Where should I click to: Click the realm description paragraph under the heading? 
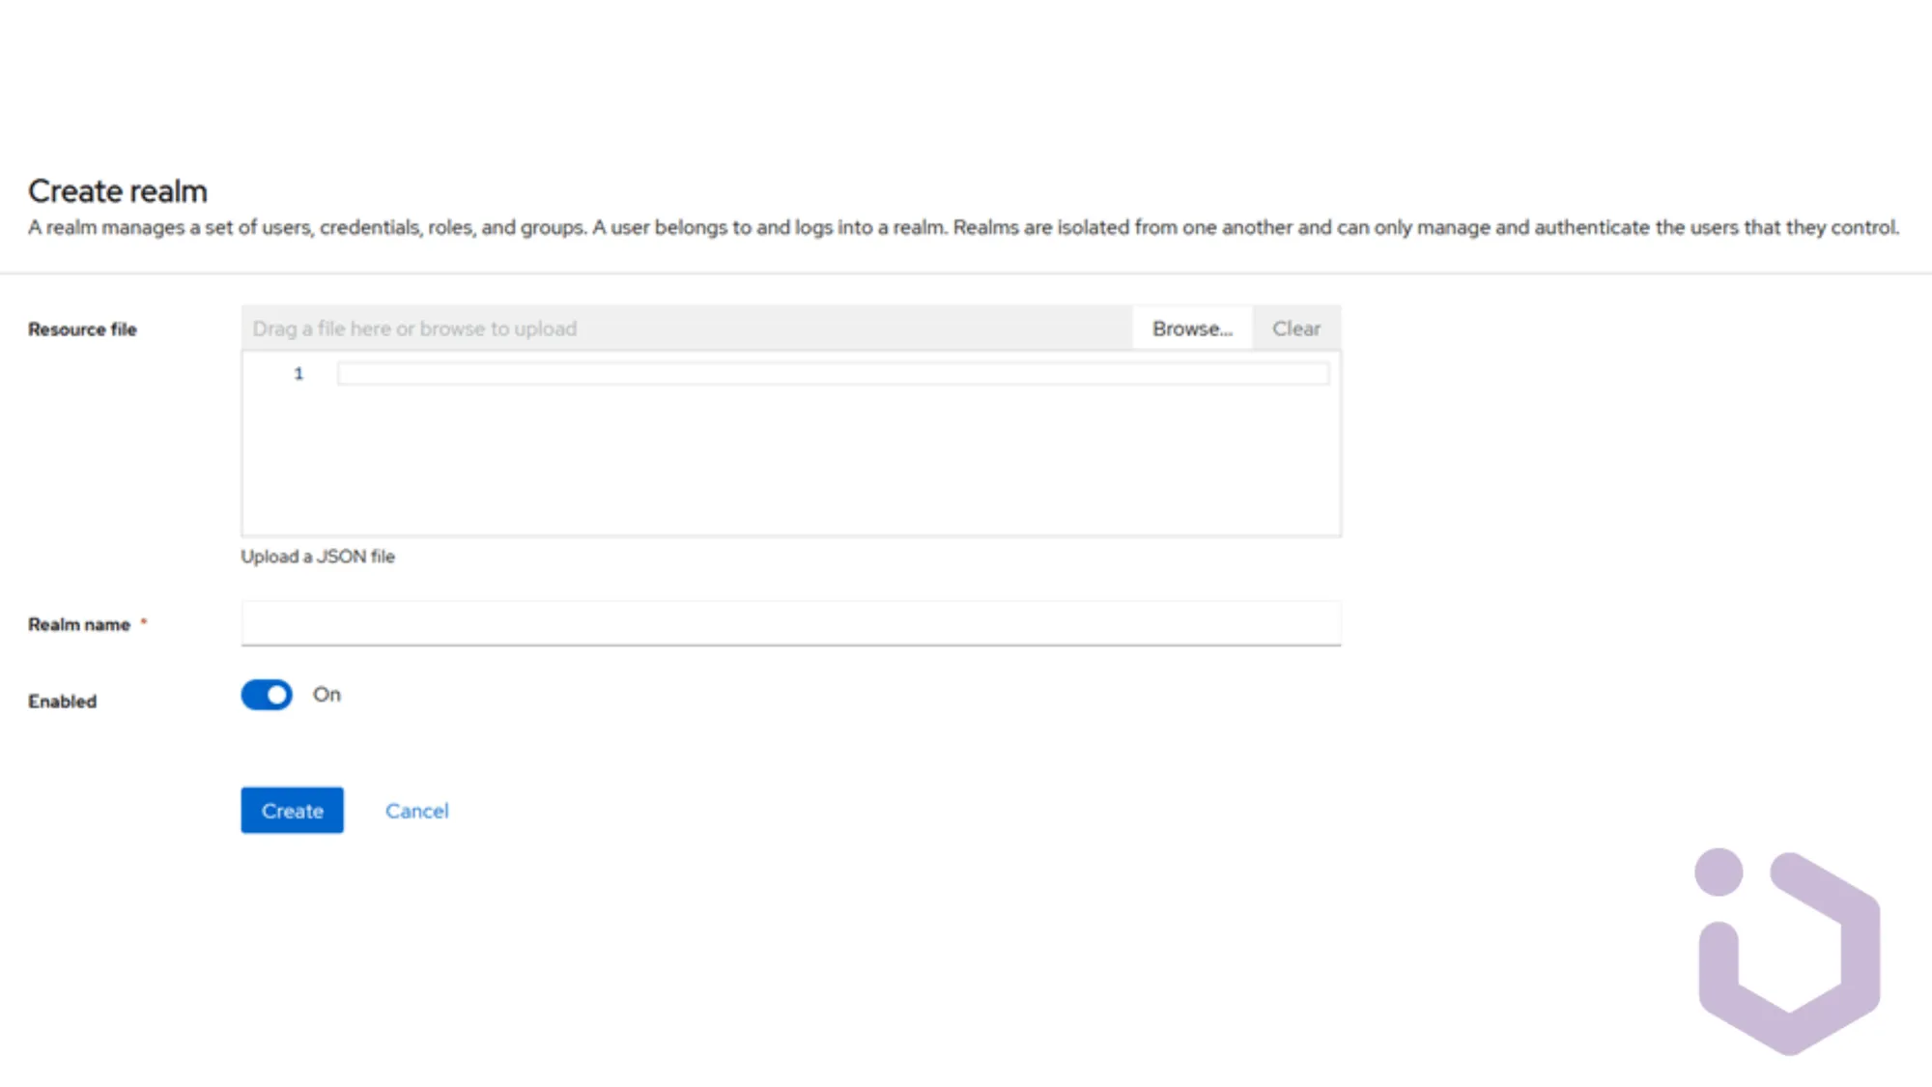pyautogui.click(x=963, y=228)
